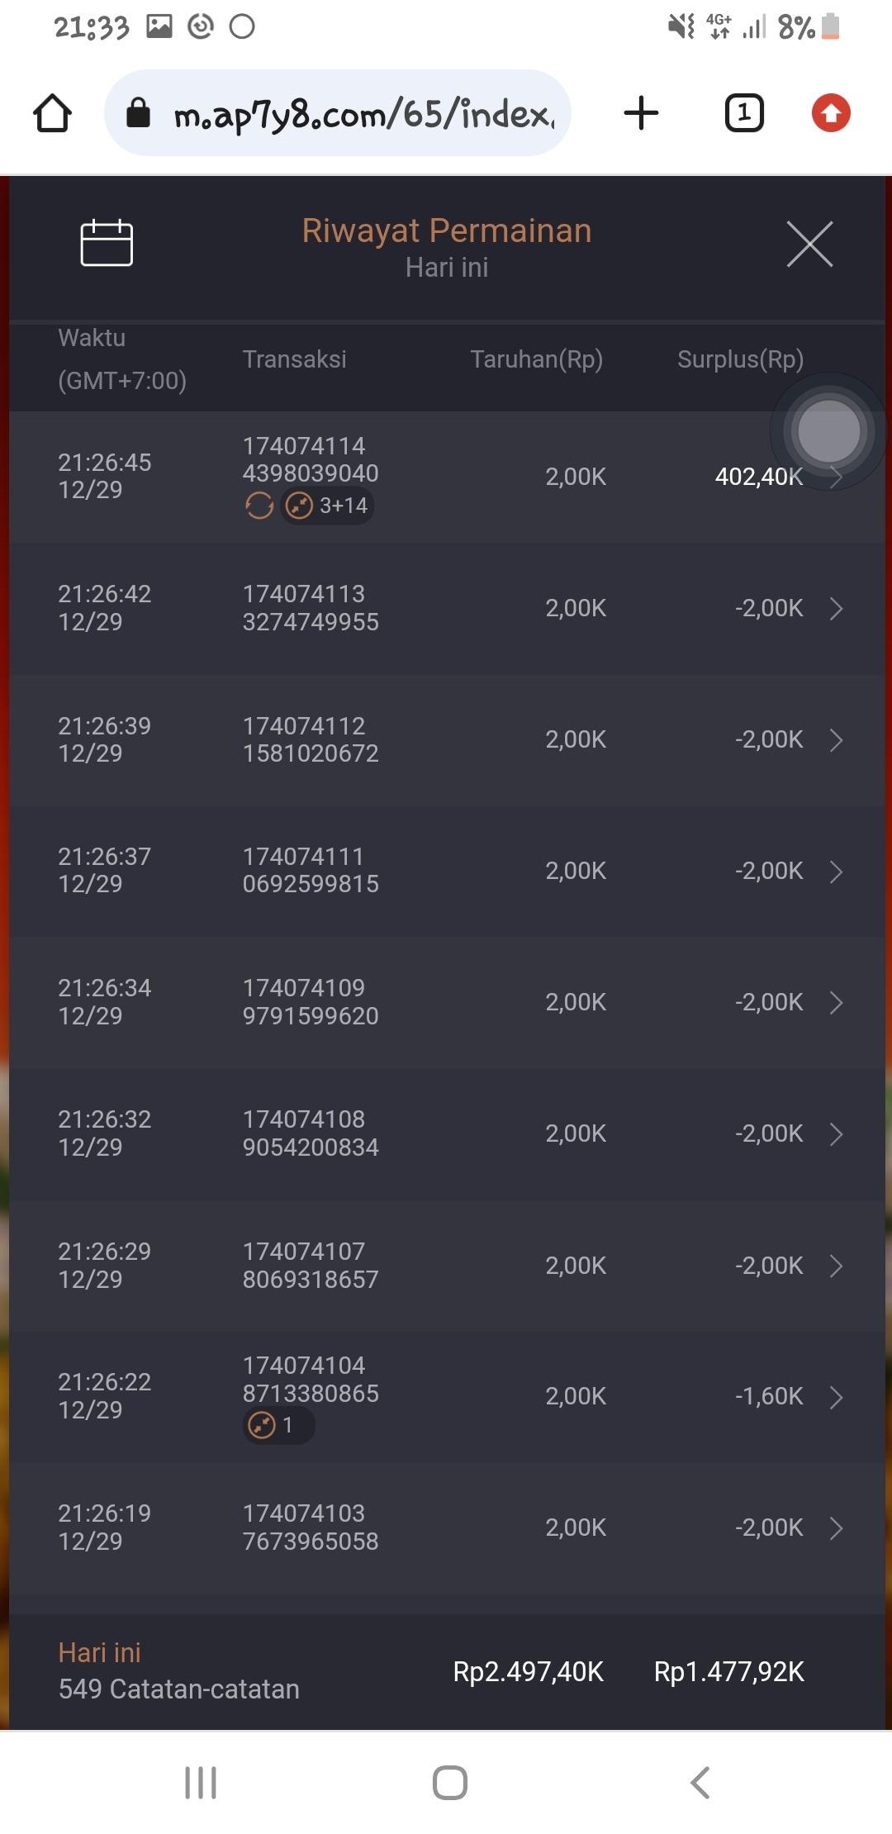
Task: Tap the red upload arrow icon
Action: 831,113
